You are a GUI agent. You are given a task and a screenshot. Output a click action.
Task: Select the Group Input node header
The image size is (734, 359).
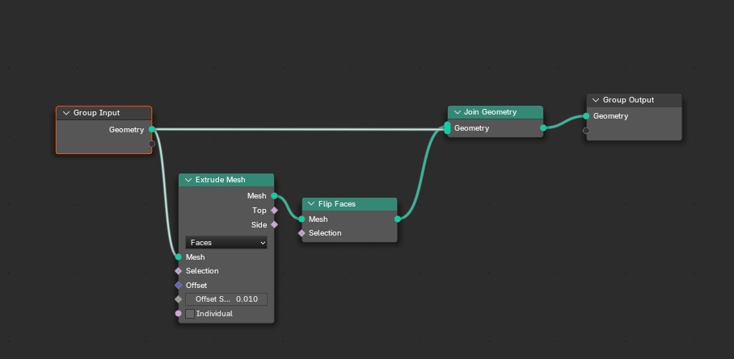pos(104,113)
